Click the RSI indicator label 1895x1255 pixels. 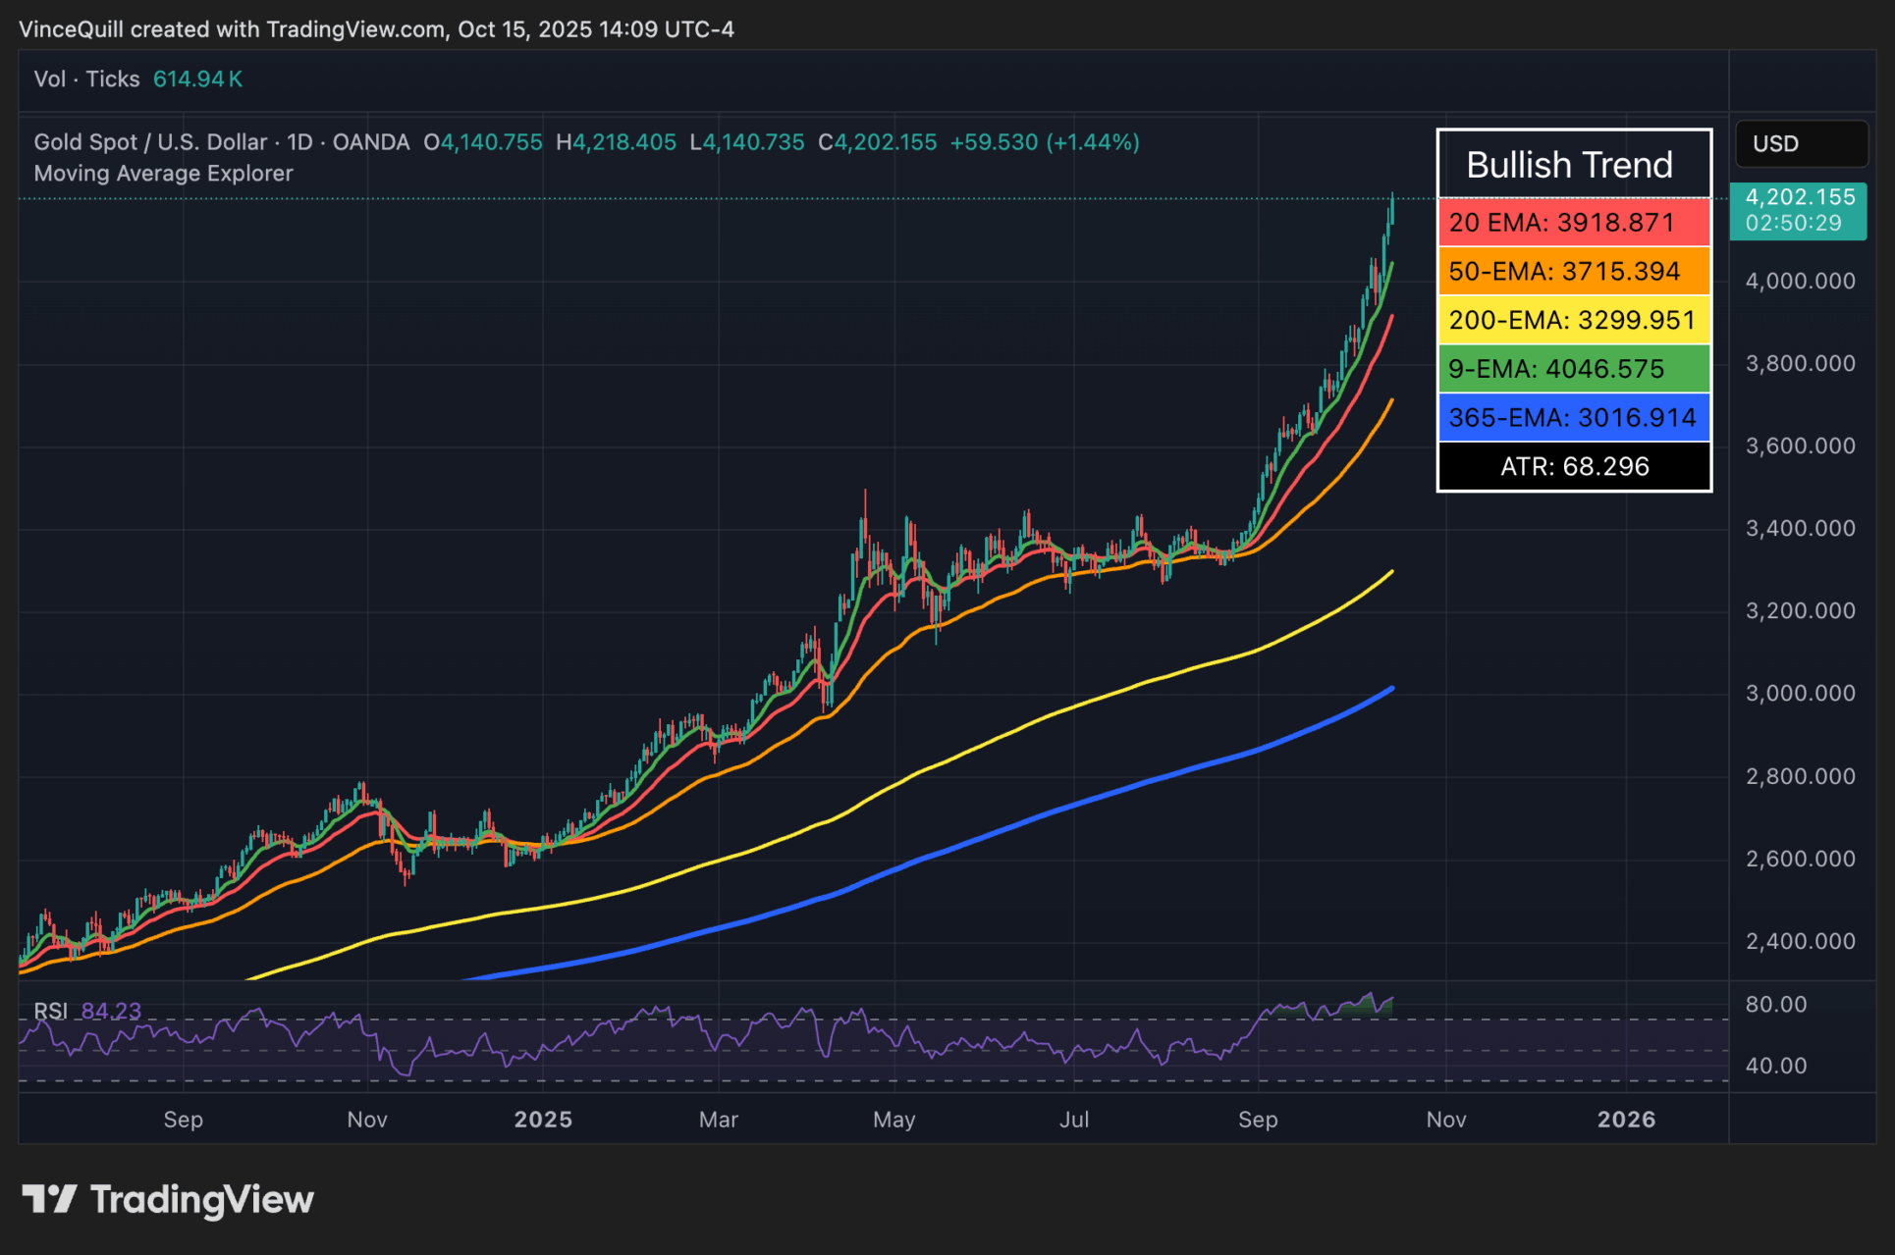(50, 1011)
